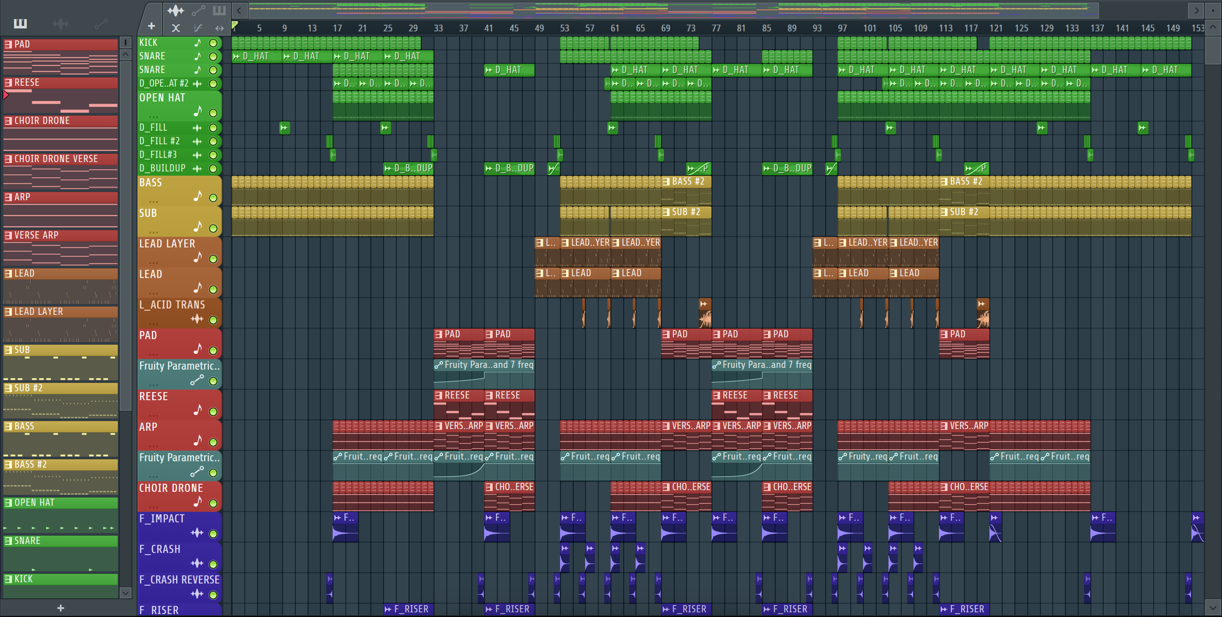Click the small dot button at top-right corner
The height and width of the screenshot is (617, 1222).
coord(1213,10)
